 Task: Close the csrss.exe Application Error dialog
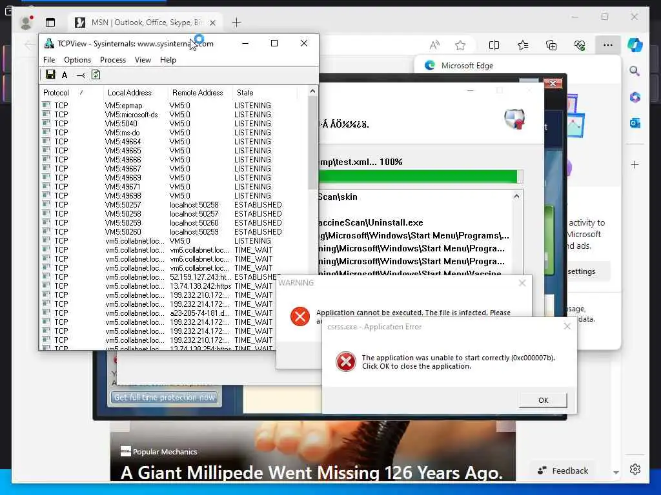pyautogui.click(x=567, y=326)
